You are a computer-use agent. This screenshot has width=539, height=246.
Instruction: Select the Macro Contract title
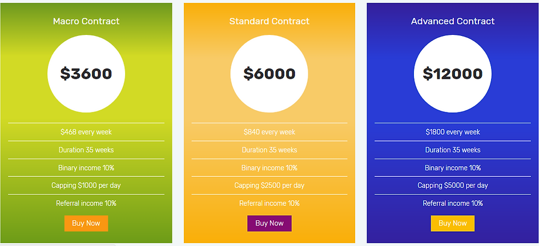[86, 21]
